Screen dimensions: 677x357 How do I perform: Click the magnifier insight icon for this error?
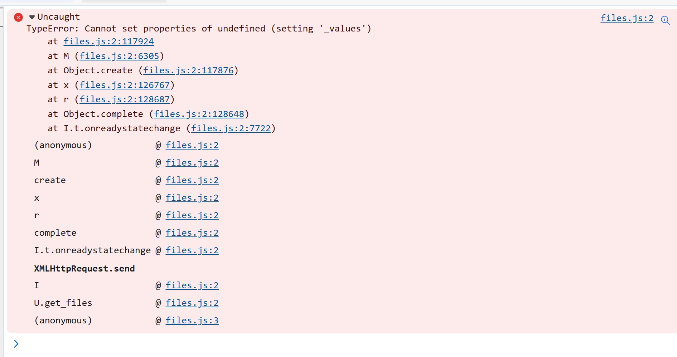tap(665, 20)
